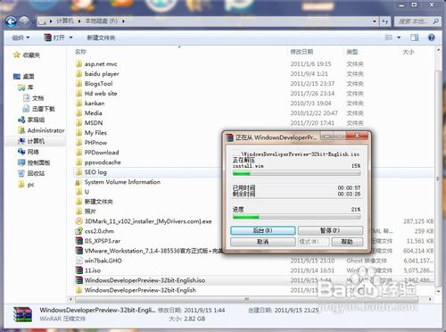Click the Forward navigation arrow
The height and width of the screenshot is (332, 446).
pos(24,21)
